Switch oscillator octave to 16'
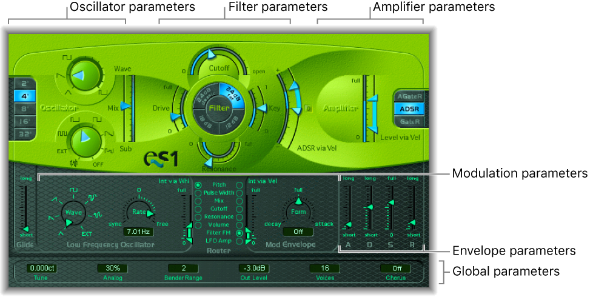This screenshot has height=297, width=593. pos(25,121)
